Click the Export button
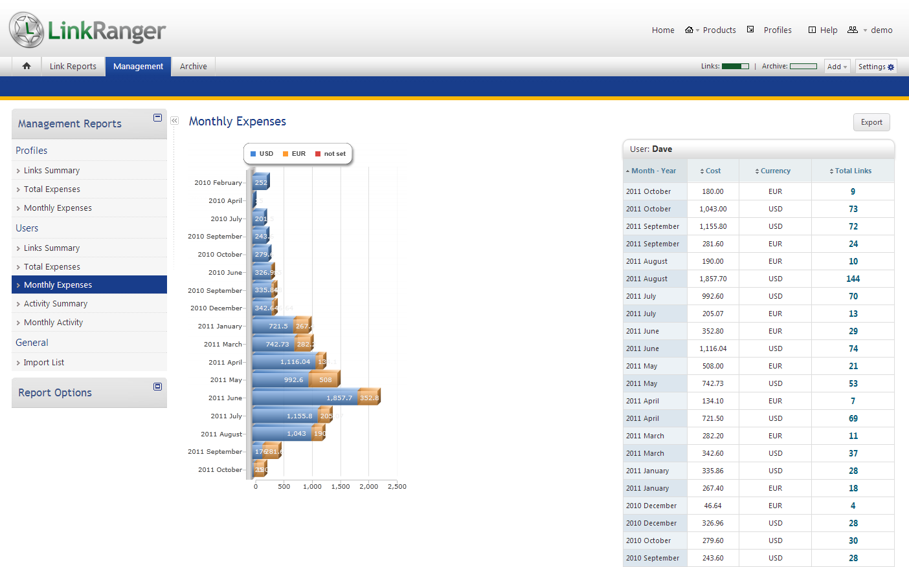 871,122
